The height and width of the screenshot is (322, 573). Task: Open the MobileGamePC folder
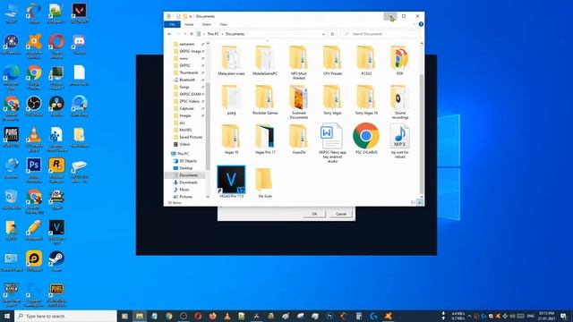pos(265,61)
